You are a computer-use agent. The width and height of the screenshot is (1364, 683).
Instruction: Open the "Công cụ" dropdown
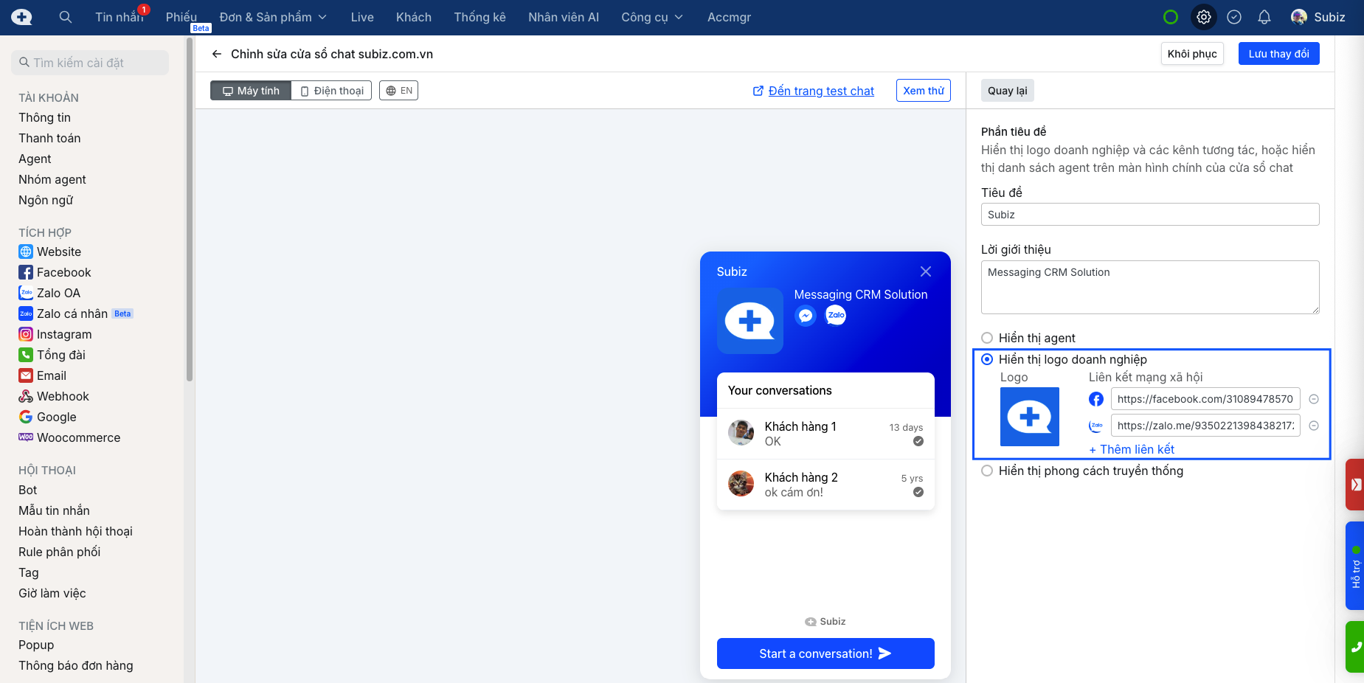click(x=651, y=16)
